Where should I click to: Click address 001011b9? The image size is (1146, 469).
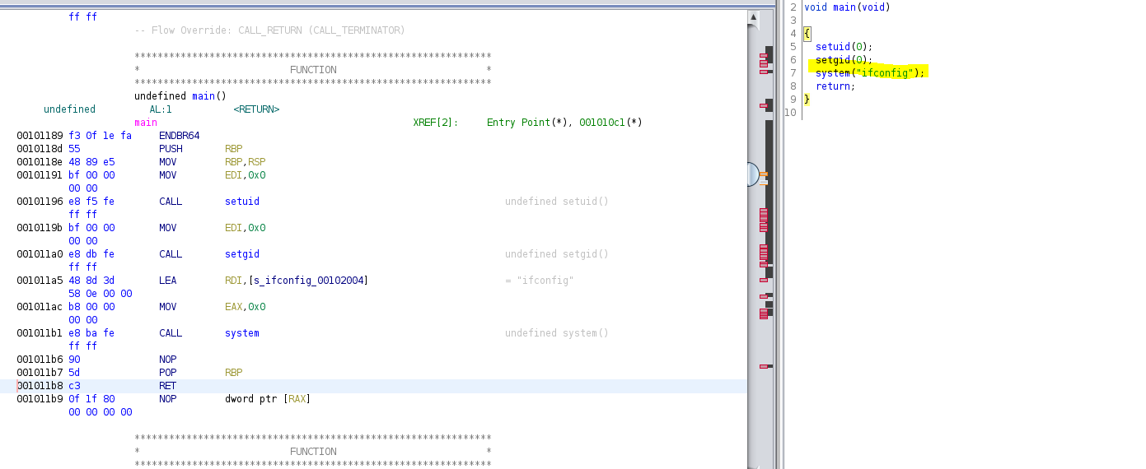tap(40, 399)
